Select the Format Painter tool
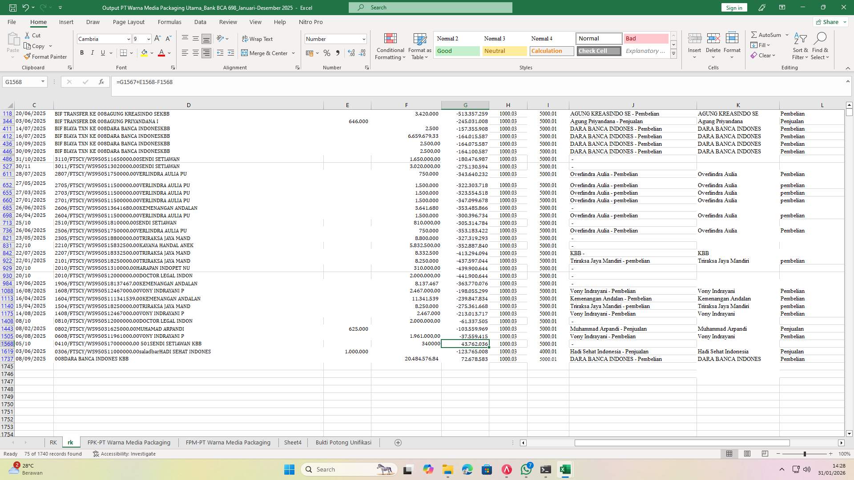Image resolution: width=854 pixels, height=480 pixels. [46, 56]
